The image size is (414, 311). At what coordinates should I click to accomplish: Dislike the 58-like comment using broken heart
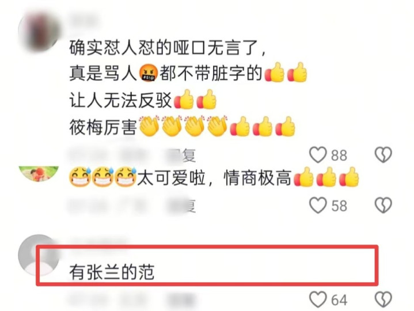click(383, 206)
